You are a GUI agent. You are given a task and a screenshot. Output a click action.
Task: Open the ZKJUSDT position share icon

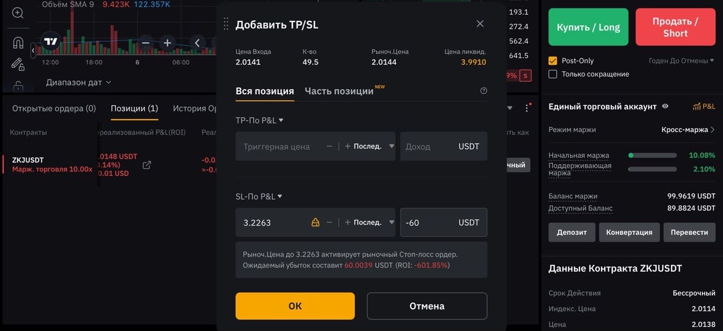click(x=146, y=165)
